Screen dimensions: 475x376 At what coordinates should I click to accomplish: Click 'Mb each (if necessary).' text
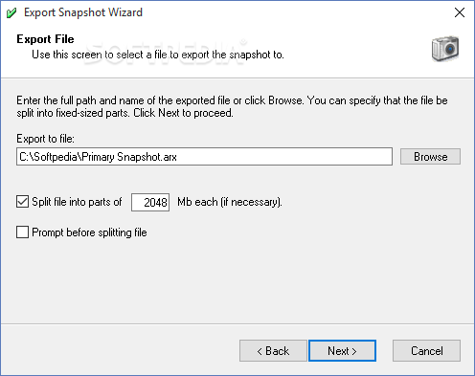click(230, 202)
